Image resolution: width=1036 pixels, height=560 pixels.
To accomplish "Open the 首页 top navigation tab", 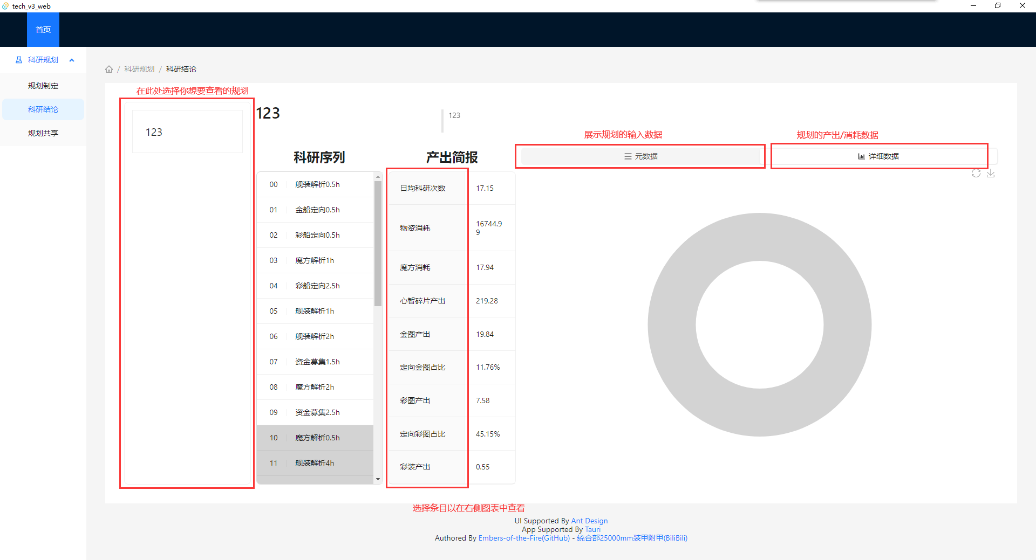I will point(43,30).
